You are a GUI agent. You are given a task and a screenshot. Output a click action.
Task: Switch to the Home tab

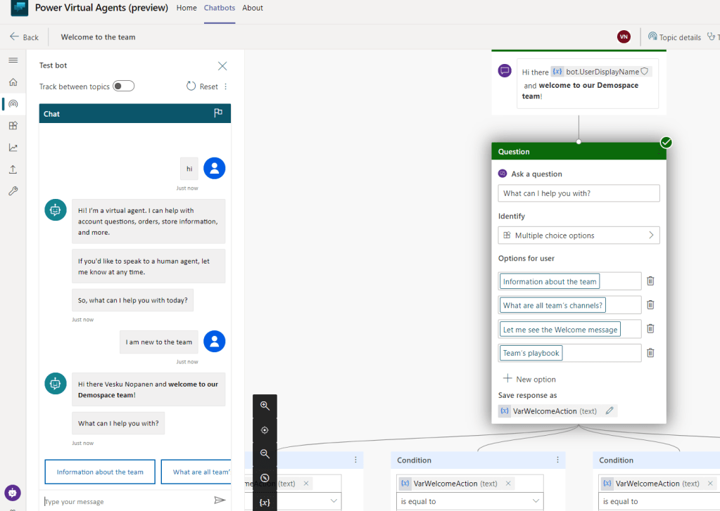(x=187, y=8)
